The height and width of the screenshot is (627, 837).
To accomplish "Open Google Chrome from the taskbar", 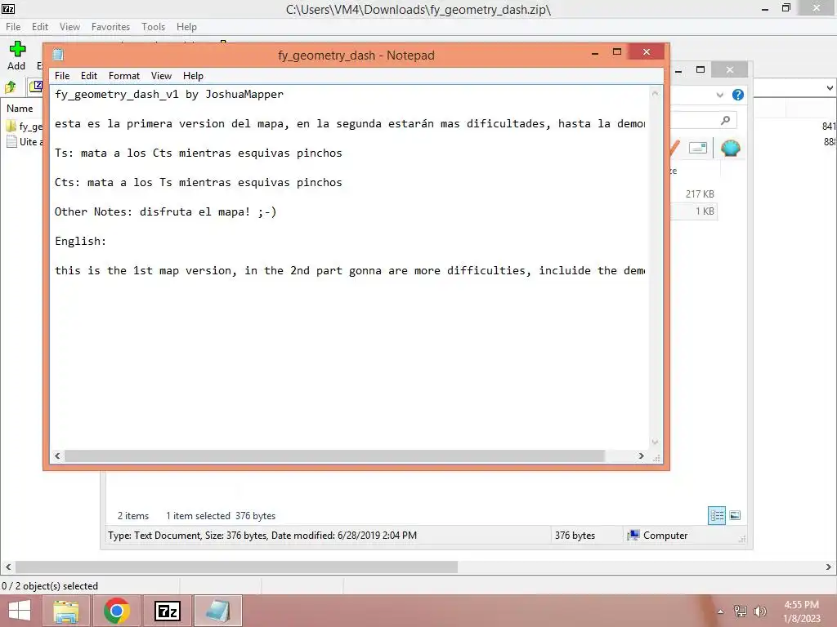I will tap(117, 611).
